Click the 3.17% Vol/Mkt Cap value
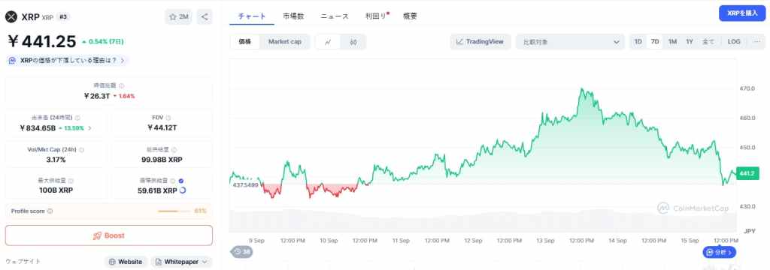 click(56, 160)
